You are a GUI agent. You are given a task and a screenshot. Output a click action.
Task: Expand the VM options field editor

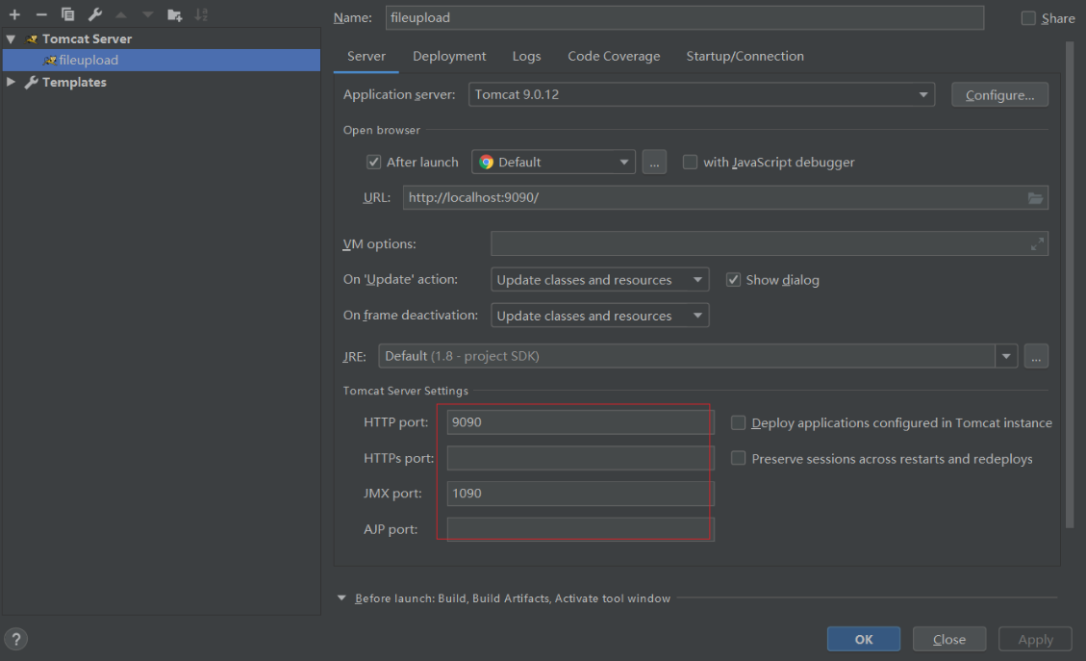[x=1037, y=244]
